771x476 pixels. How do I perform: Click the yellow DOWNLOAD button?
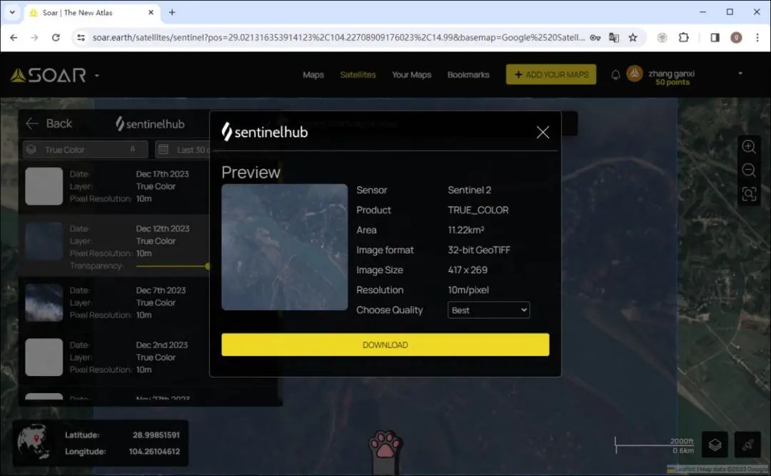[385, 345]
